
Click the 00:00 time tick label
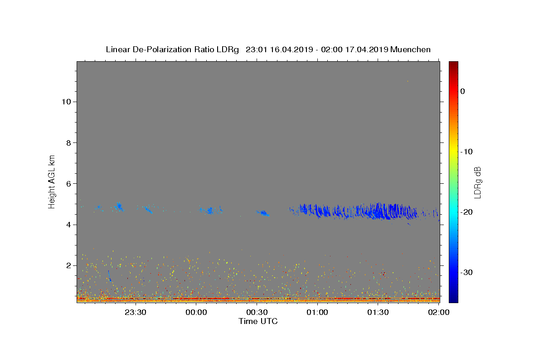point(196,312)
